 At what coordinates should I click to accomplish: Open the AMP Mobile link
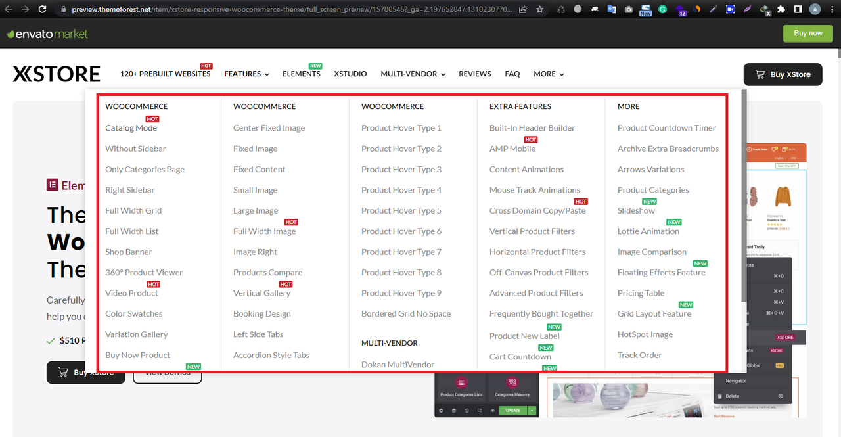tap(512, 149)
